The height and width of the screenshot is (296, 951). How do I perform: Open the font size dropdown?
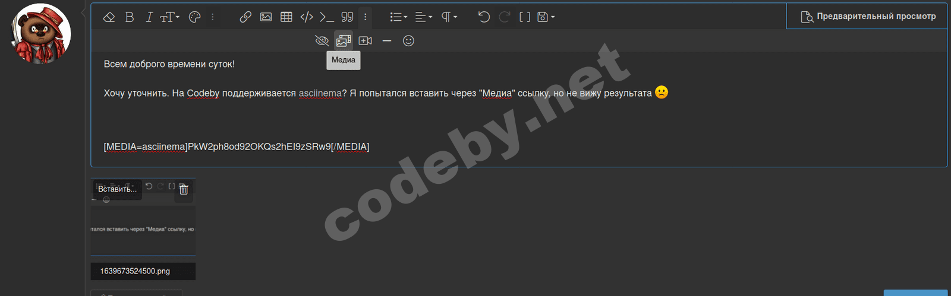[169, 17]
